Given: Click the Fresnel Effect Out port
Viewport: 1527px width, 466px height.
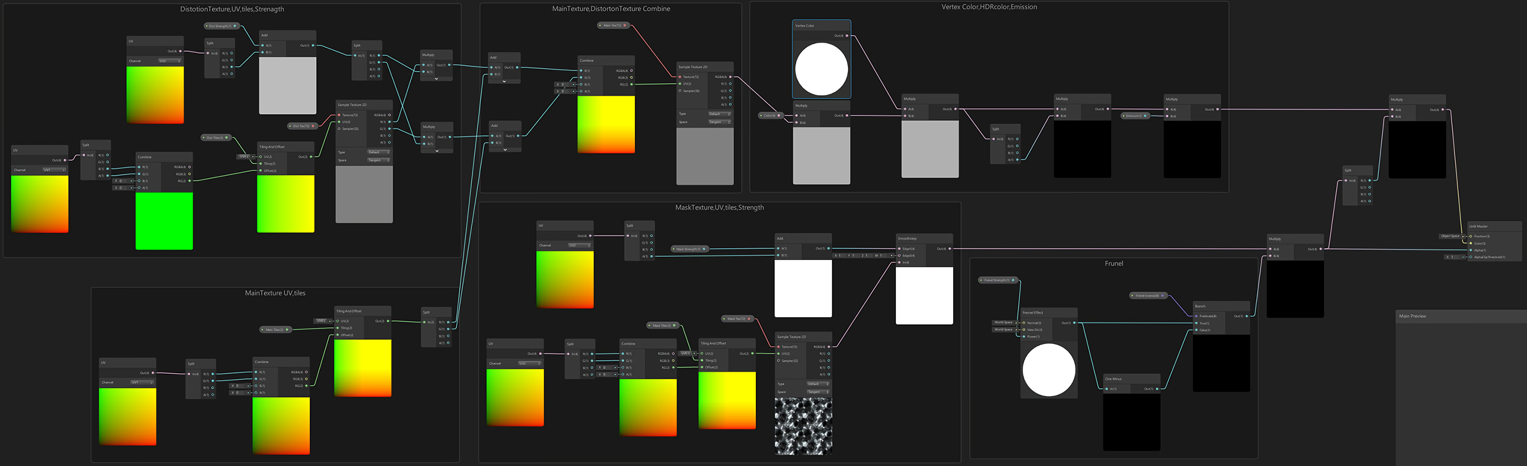Looking at the screenshot, I should coord(1074,323).
